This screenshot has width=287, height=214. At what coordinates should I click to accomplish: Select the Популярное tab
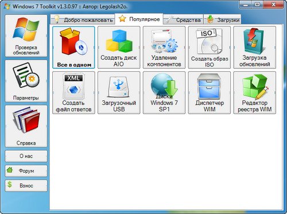tap(139, 19)
